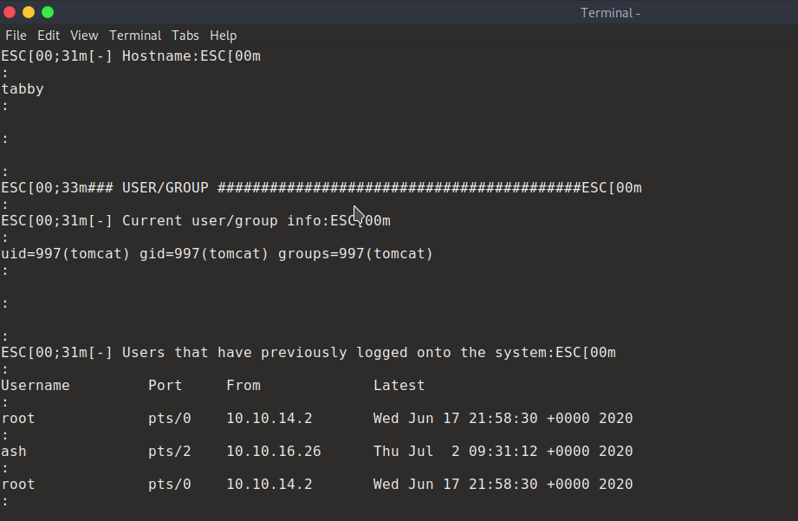The image size is (798, 521).
Task: Click the IP address 10.10.16.26
Action: 269,452
